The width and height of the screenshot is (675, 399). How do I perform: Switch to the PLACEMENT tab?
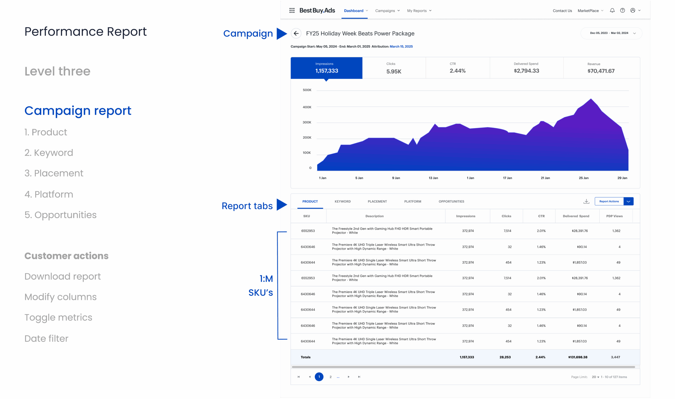click(377, 201)
